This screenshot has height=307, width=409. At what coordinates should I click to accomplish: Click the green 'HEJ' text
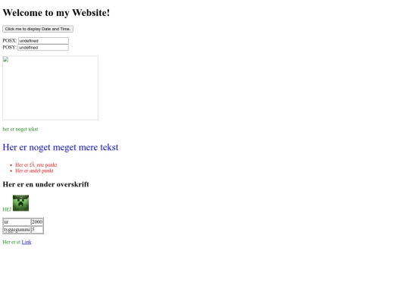coord(7,209)
